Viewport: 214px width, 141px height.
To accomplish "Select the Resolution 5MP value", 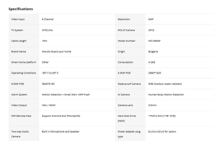I will (x=151, y=19).
